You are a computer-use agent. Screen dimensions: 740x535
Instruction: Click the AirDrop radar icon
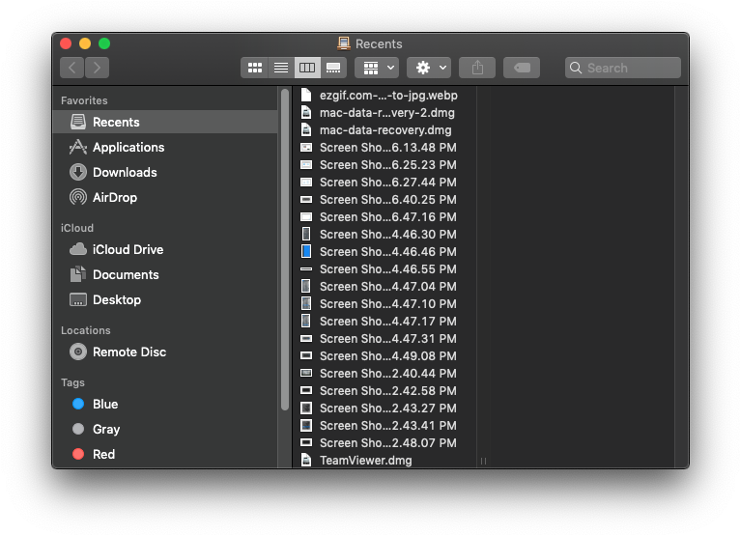point(78,197)
